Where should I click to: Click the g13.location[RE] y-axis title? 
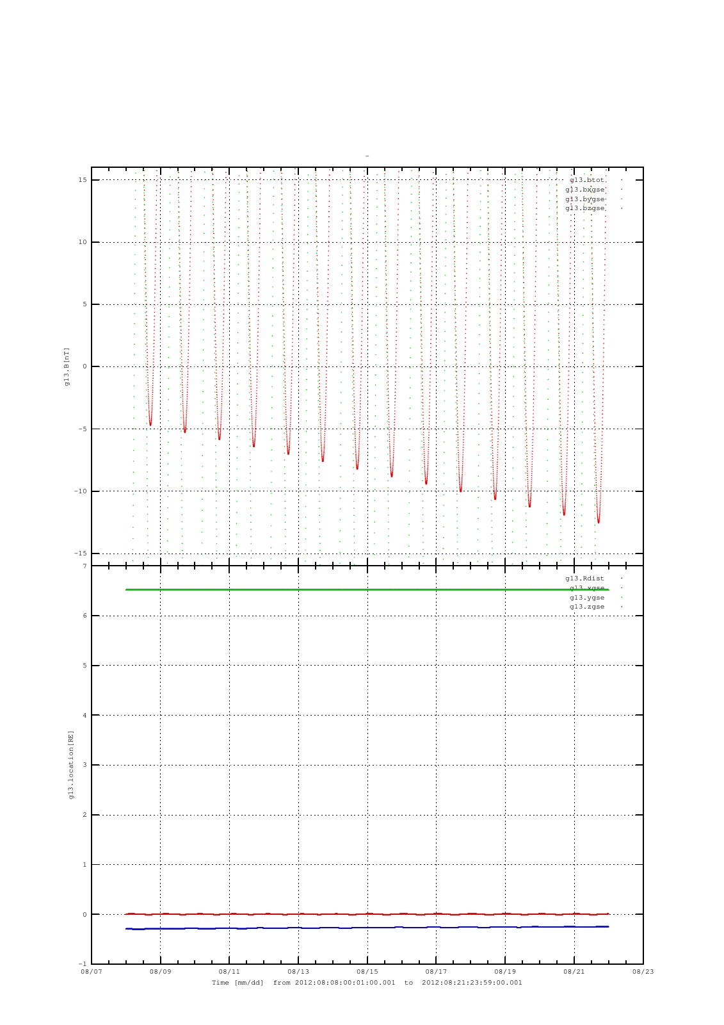pos(71,764)
